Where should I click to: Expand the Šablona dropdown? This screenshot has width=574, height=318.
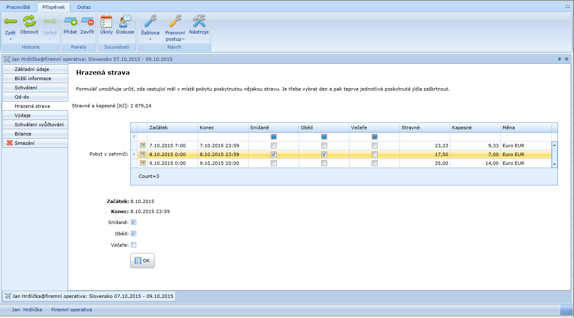(150, 39)
